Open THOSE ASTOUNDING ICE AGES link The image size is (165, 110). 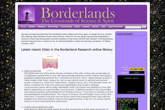(39, 107)
